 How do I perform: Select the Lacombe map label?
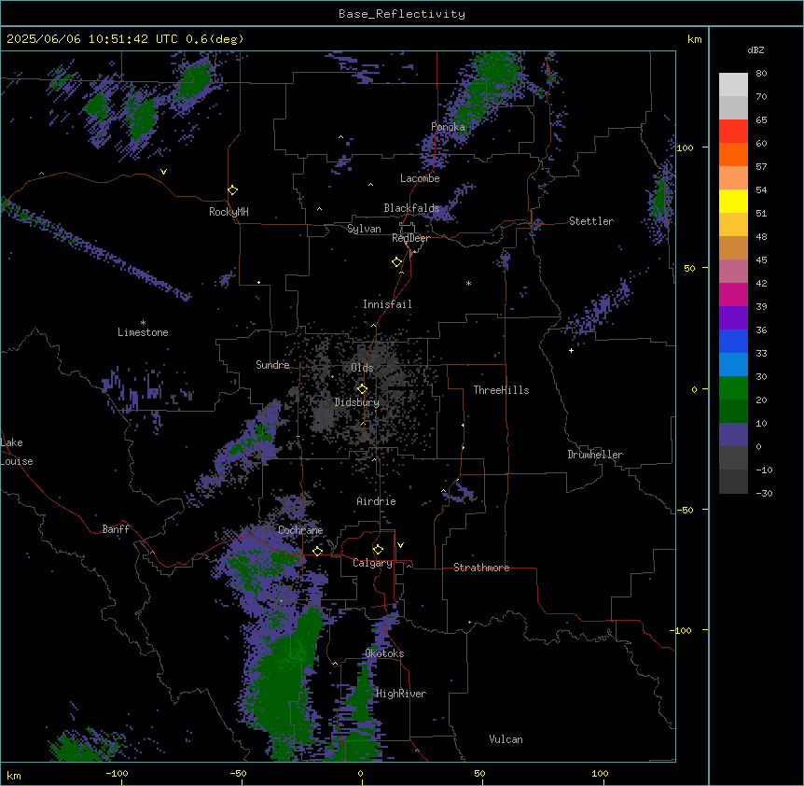(420, 178)
